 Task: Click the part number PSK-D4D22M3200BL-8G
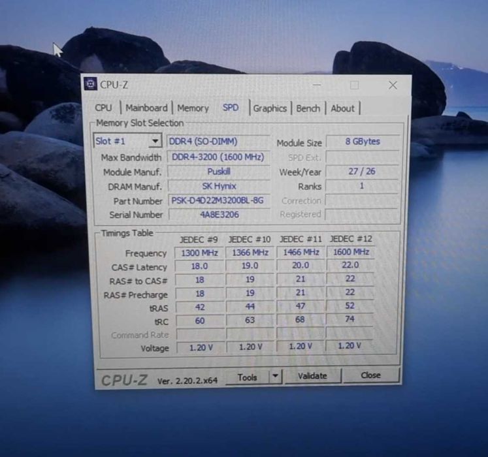click(219, 200)
